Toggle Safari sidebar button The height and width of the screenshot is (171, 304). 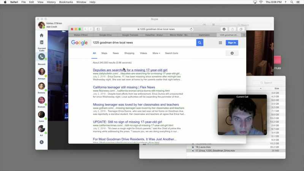tap(98, 29)
